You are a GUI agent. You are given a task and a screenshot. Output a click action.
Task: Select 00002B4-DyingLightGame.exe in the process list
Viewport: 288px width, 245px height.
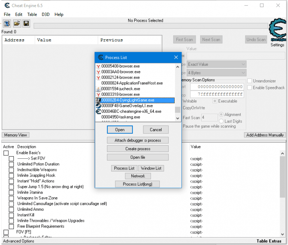point(128,100)
